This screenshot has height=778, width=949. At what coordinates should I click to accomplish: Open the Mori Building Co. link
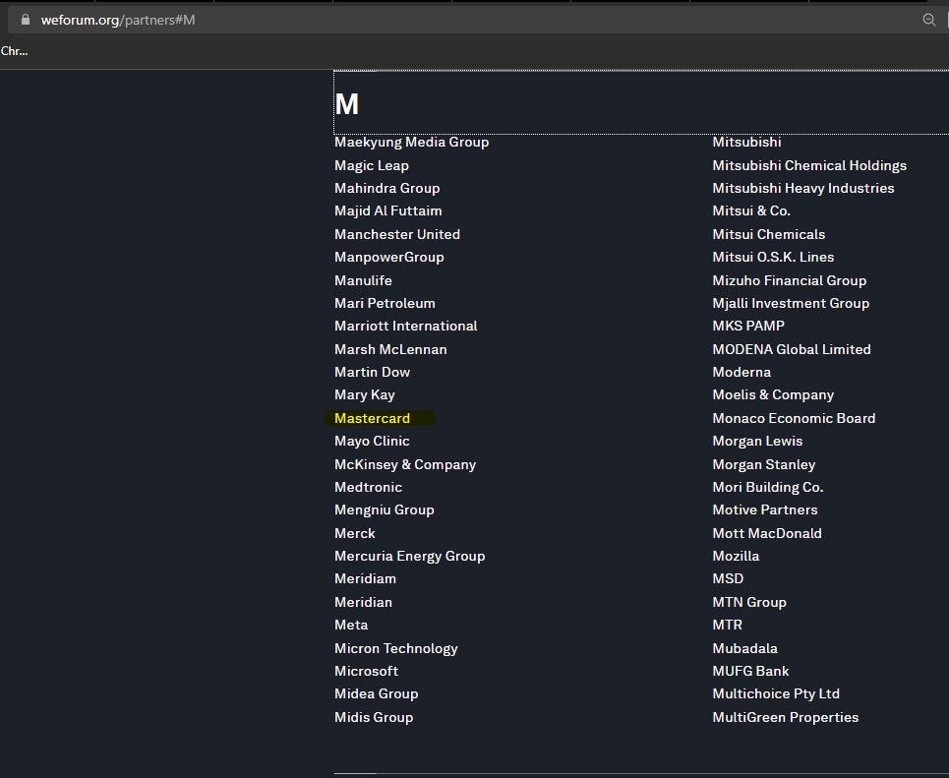(x=767, y=487)
